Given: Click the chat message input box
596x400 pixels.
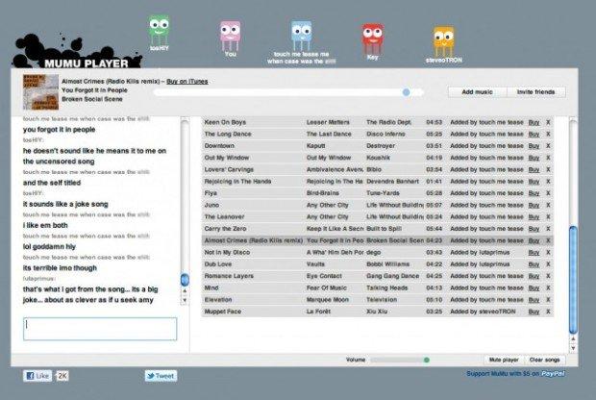Looking at the screenshot, I should pyautogui.click(x=100, y=329).
